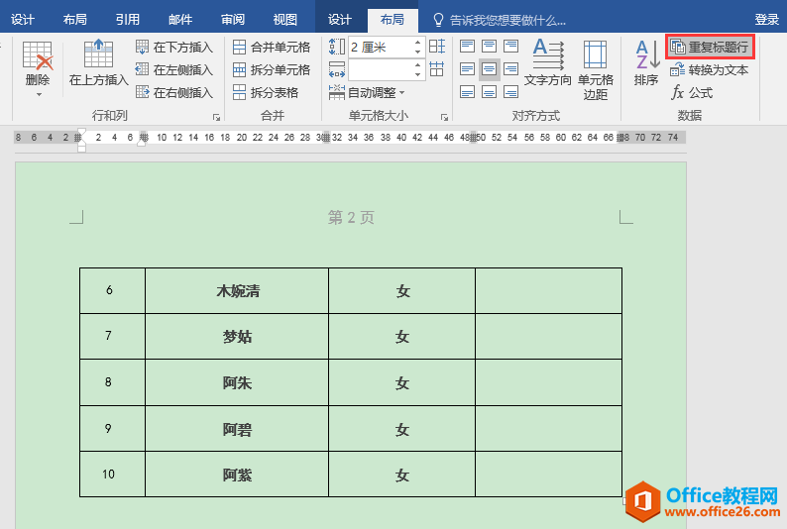Image resolution: width=787 pixels, height=529 pixels.
Task: Toggle 重复标题行 repeat header rows
Action: point(710,48)
